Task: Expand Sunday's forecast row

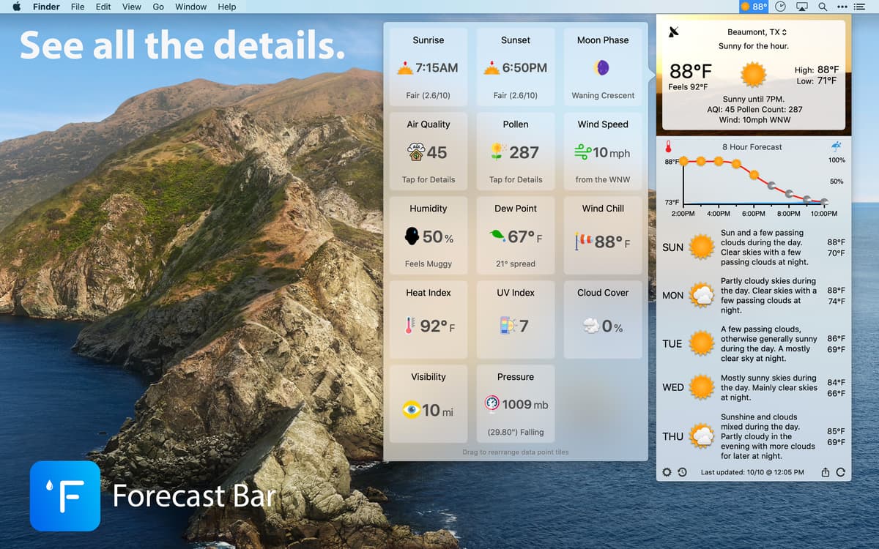Action: pyautogui.click(x=754, y=247)
